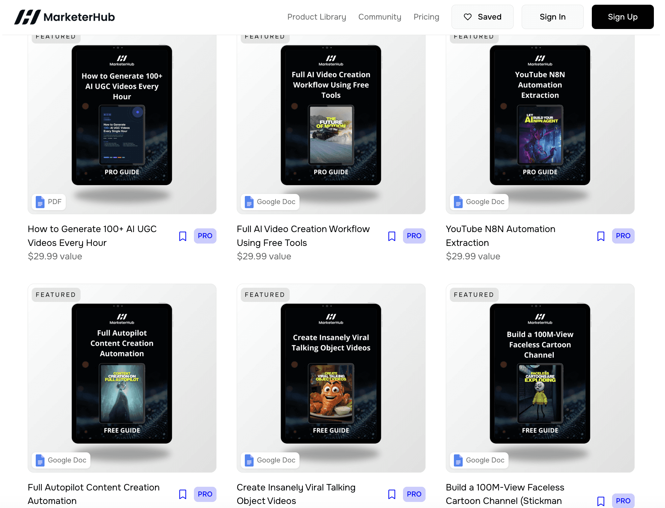Screen dimensions: 665x508
Task: Click the MarketerHub logo
Action: [64, 17]
